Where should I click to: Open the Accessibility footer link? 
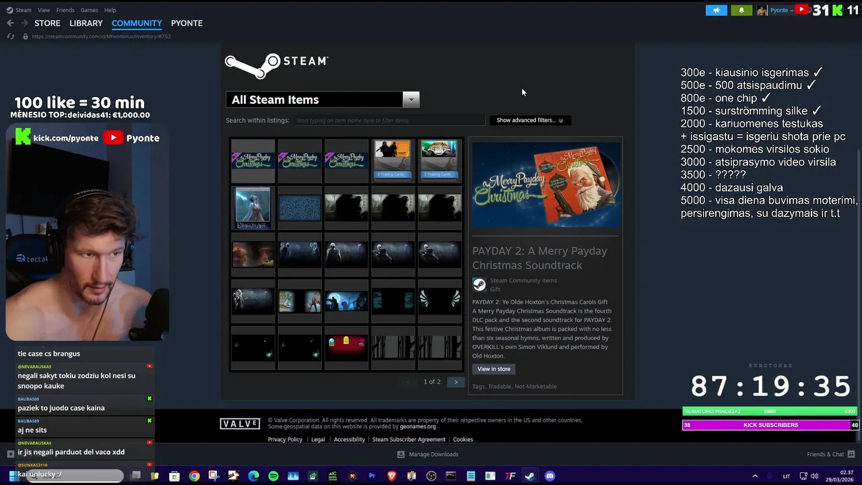tap(349, 439)
